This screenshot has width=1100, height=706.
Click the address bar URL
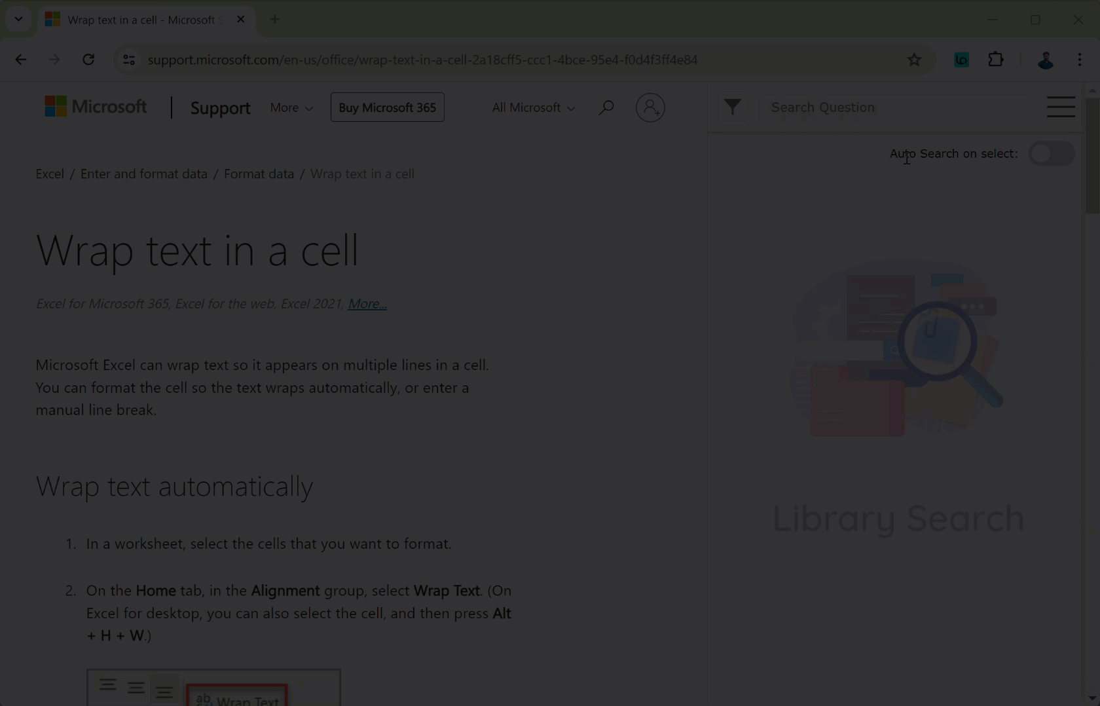coord(422,60)
